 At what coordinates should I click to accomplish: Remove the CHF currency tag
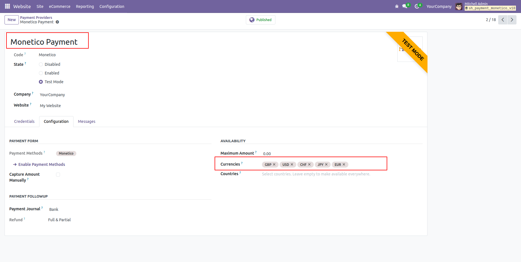[x=309, y=164]
